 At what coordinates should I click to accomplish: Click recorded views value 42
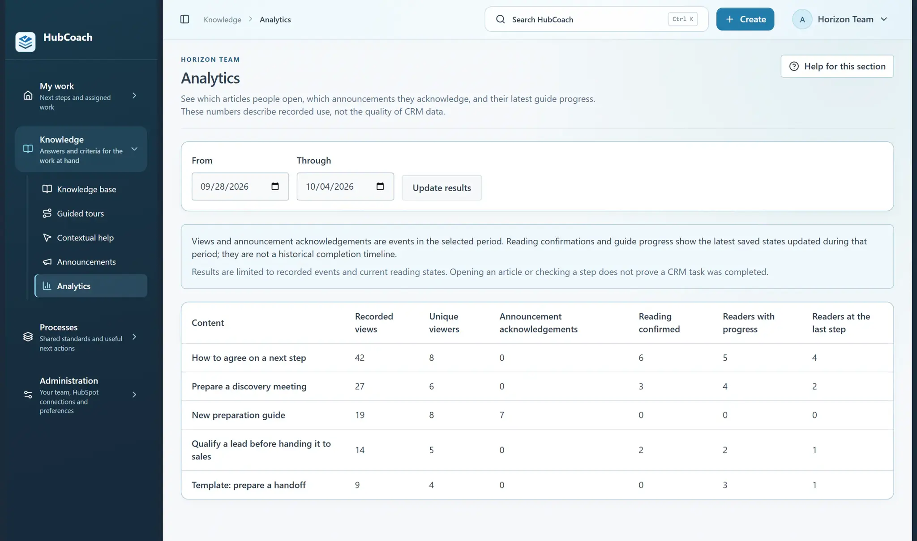click(360, 358)
